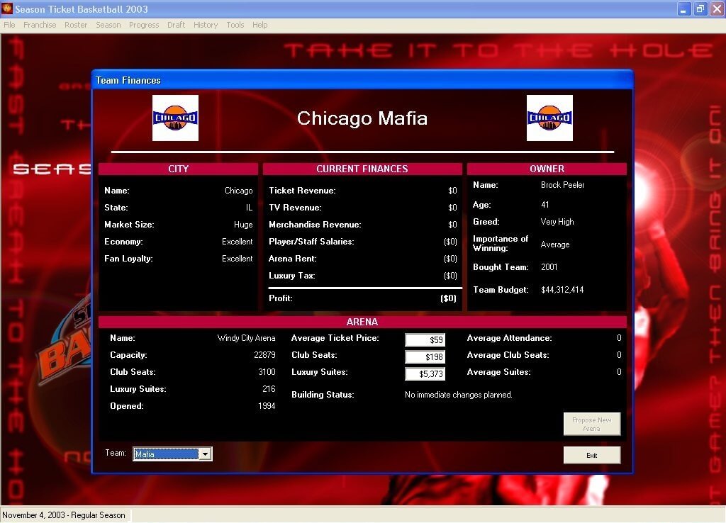This screenshot has height=523, width=726.
Task: Click the owner Age value 41
Action: 545,205
